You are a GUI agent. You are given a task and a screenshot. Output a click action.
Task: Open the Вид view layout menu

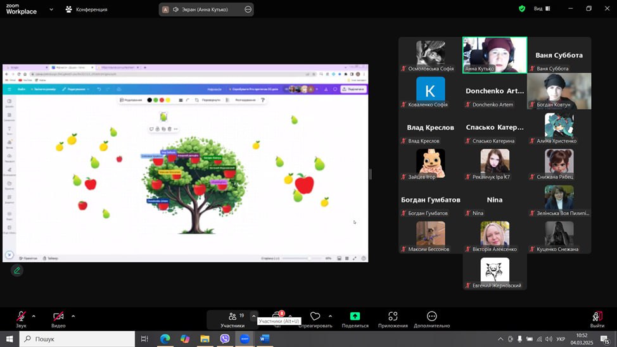pyautogui.click(x=542, y=9)
